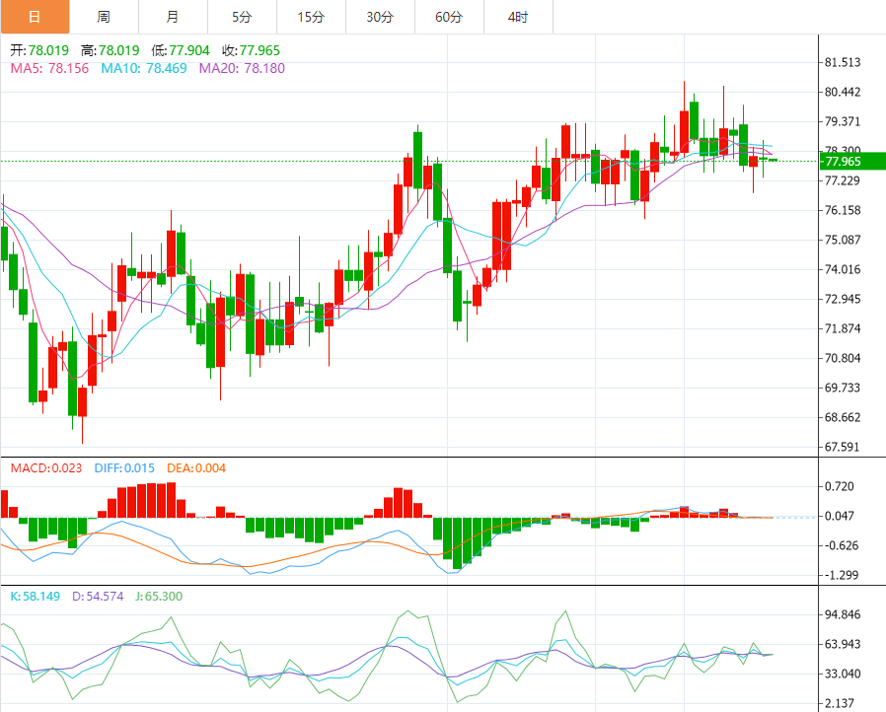The height and width of the screenshot is (712, 886).
Task: Click the MACD value label
Action: pyautogui.click(x=46, y=467)
